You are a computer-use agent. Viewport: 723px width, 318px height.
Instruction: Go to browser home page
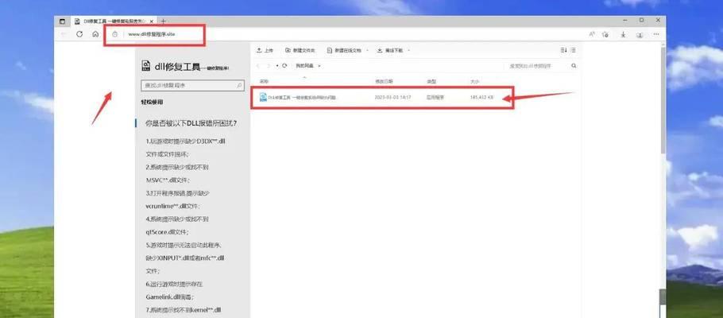click(x=95, y=34)
